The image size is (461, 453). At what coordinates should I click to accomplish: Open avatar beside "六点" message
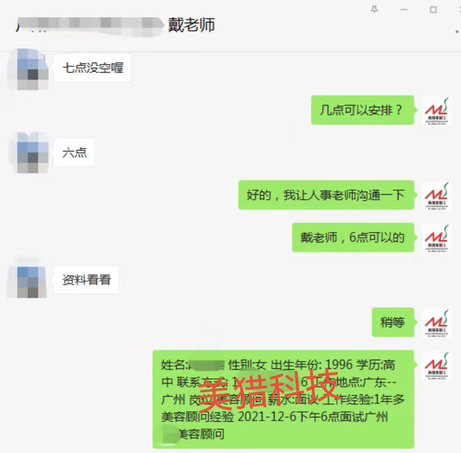pyautogui.click(x=29, y=152)
